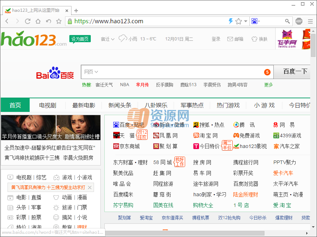The width and height of the screenshot is (317, 237).
Task: Click the browser forward arrow
Action: (18, 21)
